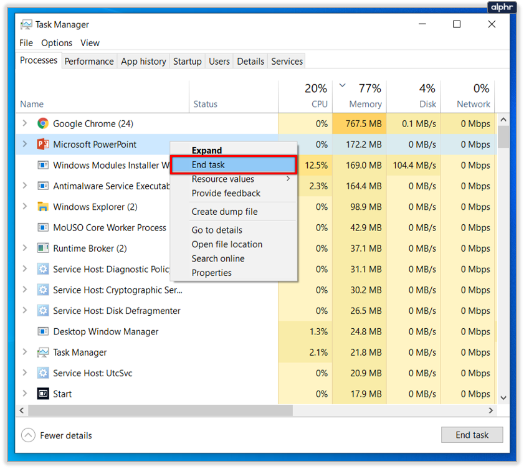Sort by the Network column header

(468, 96)
